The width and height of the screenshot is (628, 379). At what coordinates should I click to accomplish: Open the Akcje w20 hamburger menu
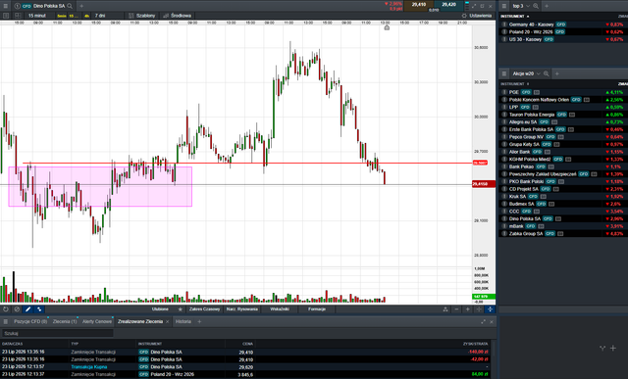point(504,73)
